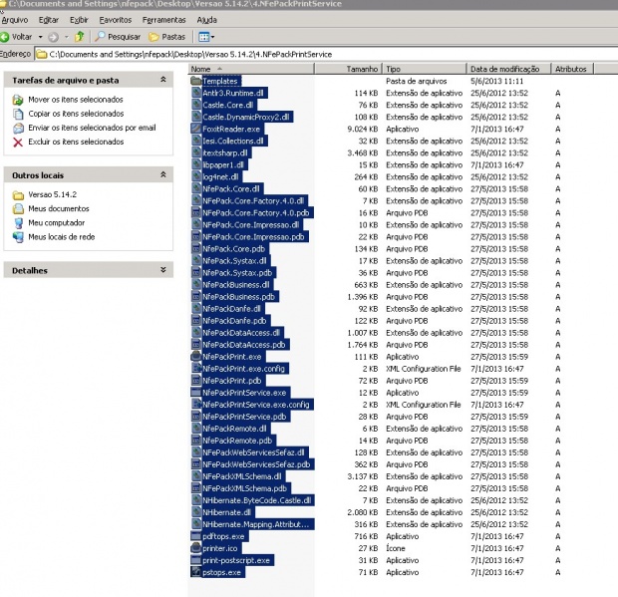Click Enviar os itens selecionados por email

pyautogui.click(x=92, y=129)
